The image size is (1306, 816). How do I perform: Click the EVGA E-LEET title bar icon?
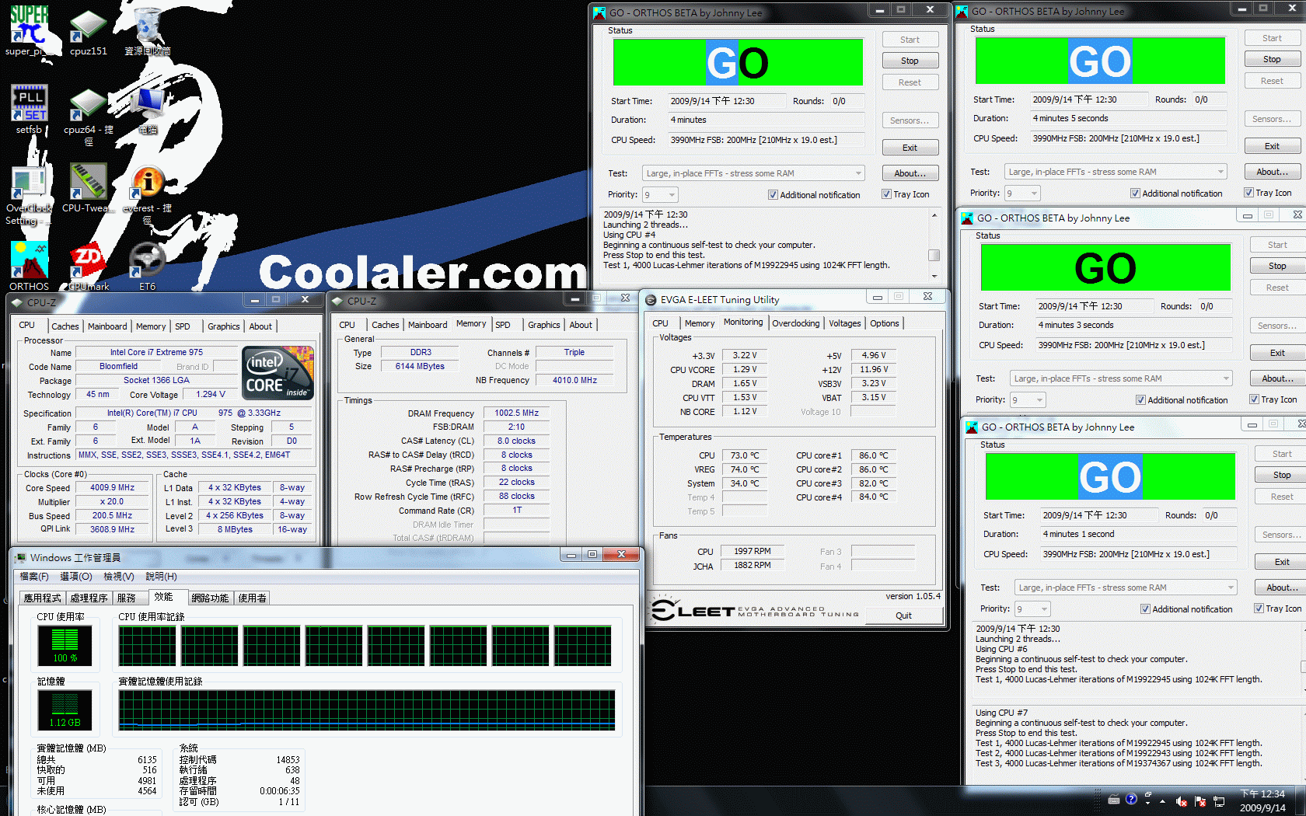650,299
